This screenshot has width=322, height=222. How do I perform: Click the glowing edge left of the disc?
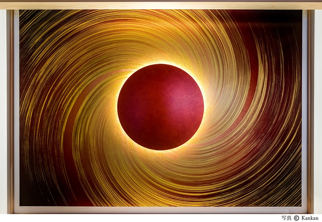pos(115,107)
